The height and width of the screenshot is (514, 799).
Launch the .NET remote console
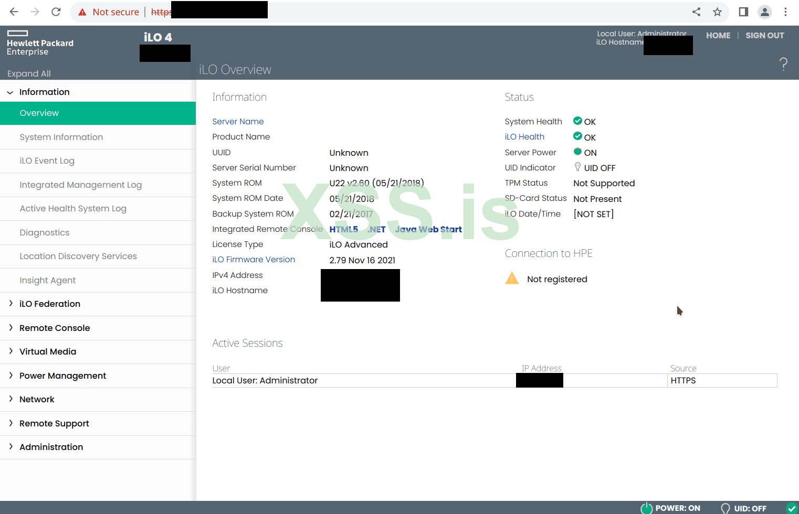376,229
